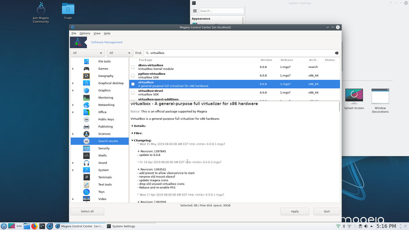Open the file manager taskbar icon
This screenshot has height=230, width=409.
click(x=27, y=226)
